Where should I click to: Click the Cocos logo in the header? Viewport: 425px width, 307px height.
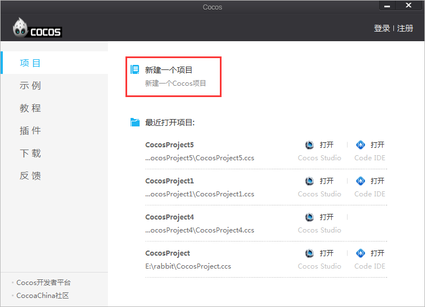click(x=37, y=28)
